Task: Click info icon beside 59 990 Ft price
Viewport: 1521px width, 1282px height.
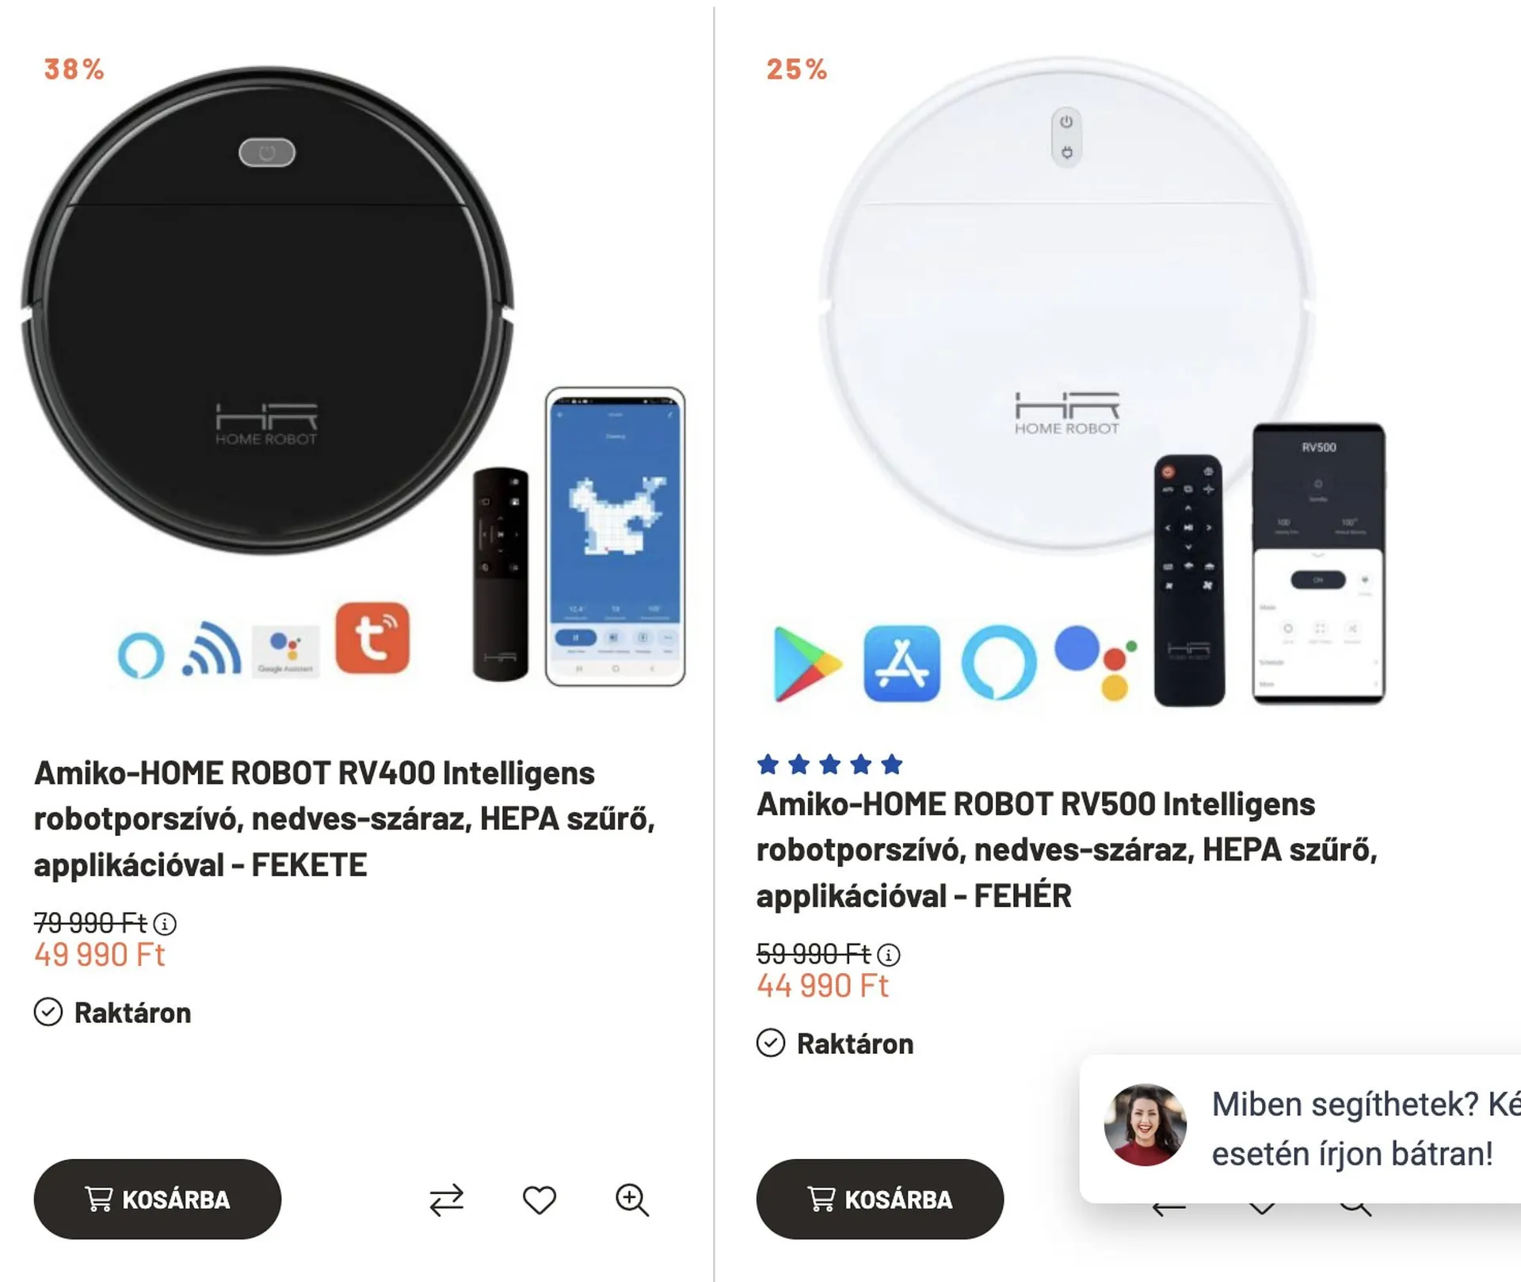Action: [888, 955]
